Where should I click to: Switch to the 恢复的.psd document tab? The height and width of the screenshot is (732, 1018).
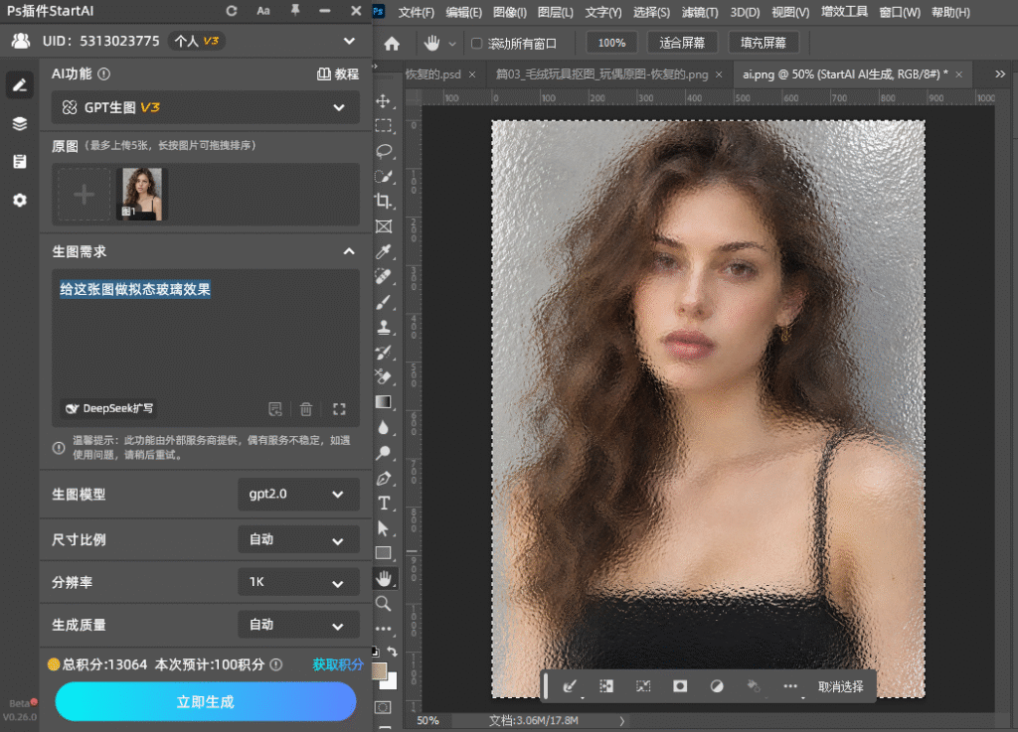click(x=432, y=74)
